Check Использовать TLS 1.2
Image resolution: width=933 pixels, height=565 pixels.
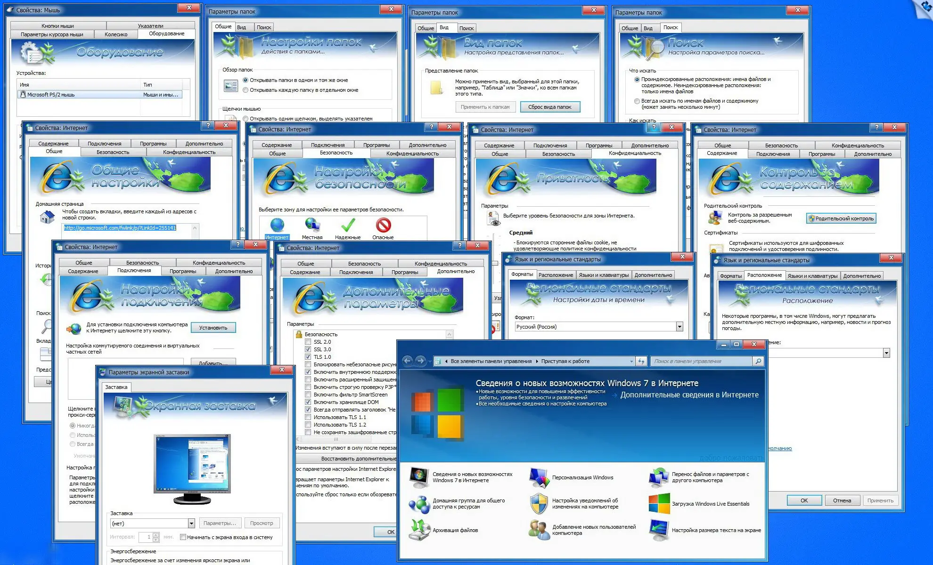(308, 424)
